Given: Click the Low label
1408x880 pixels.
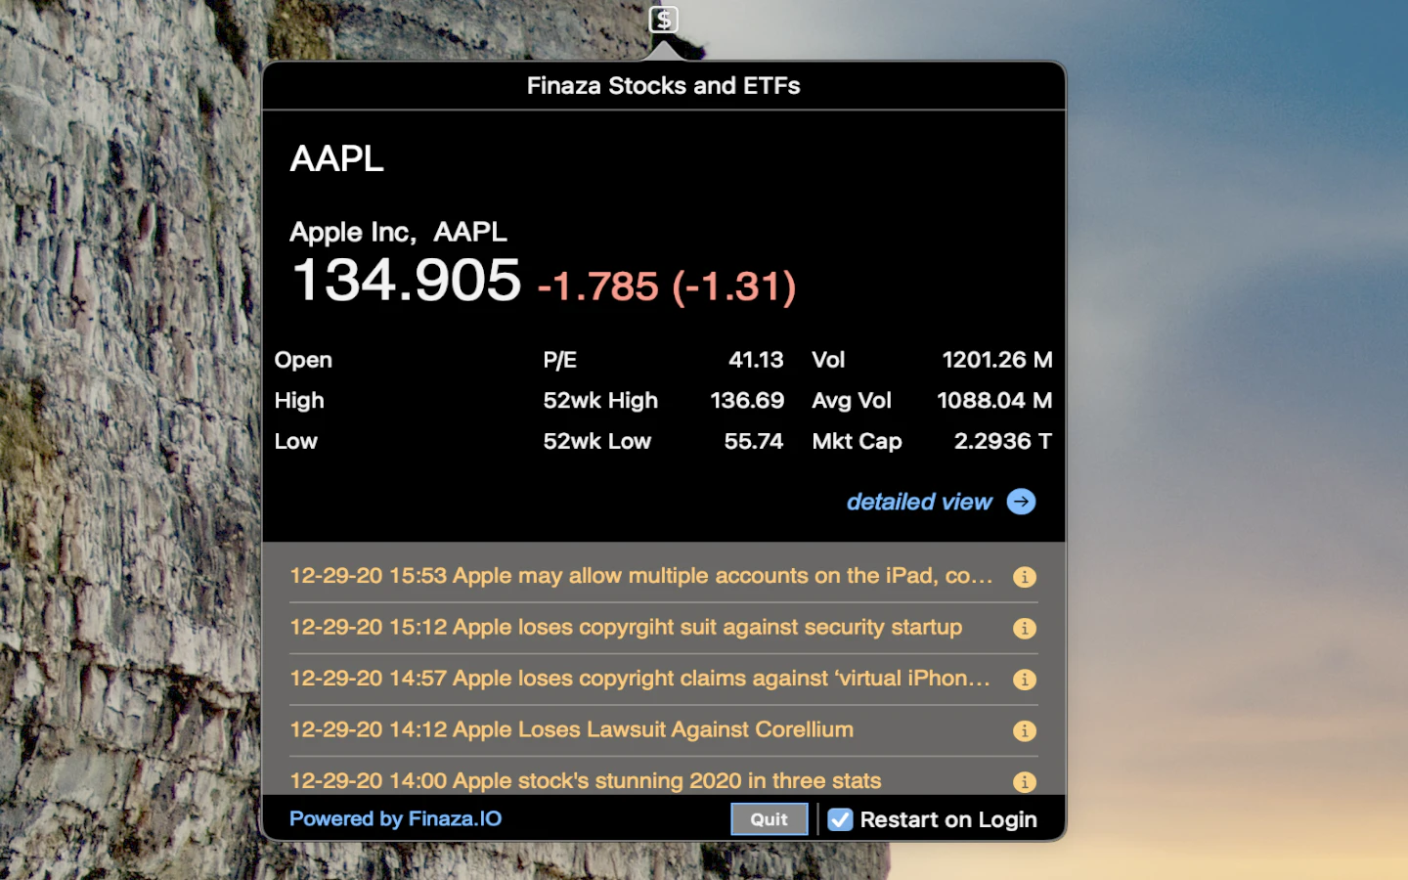Looking at the screenshot, I should pos(295,441).
